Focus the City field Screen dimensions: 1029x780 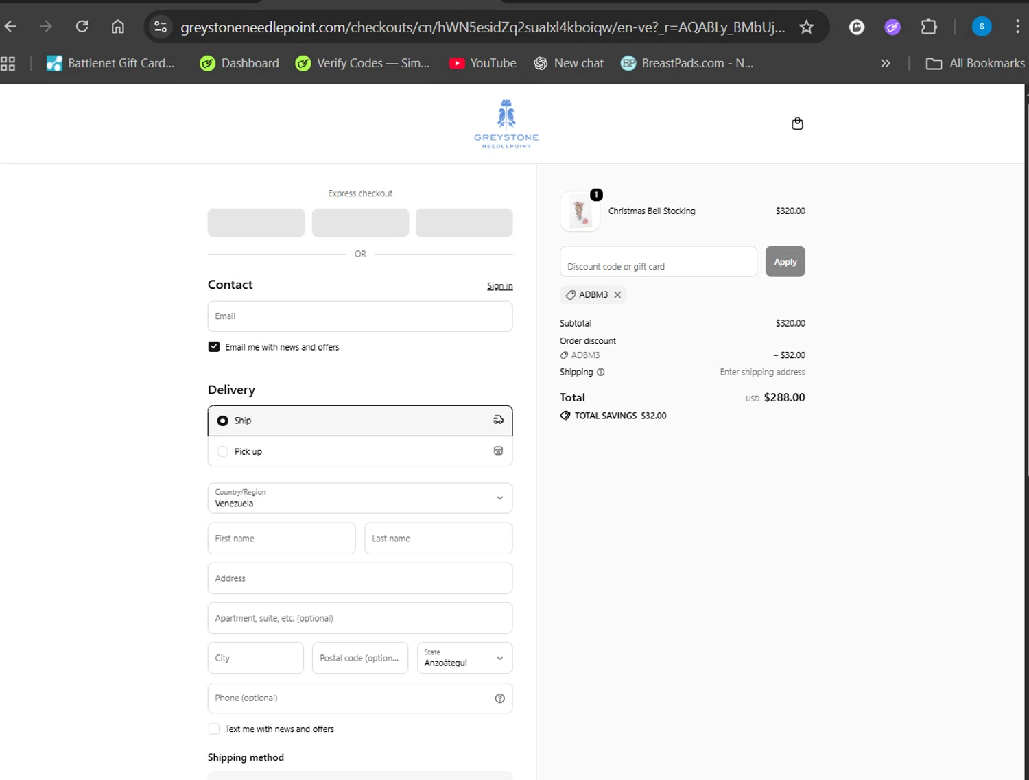click(x=256, y=658)
